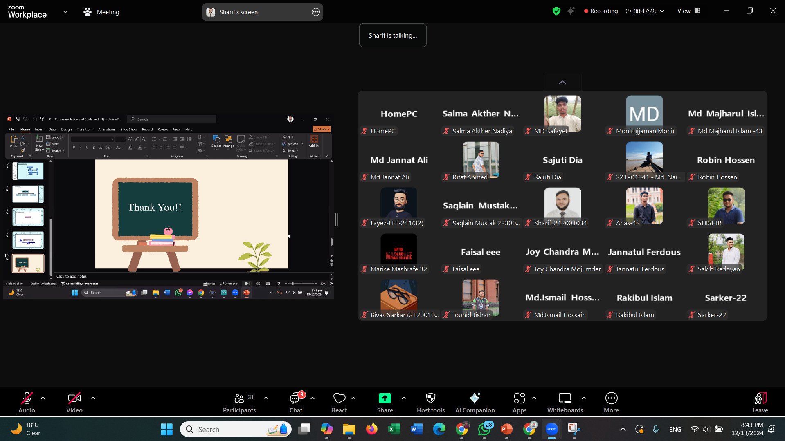
Task: Open Host tools shield
Action: [x=430, y=403]
